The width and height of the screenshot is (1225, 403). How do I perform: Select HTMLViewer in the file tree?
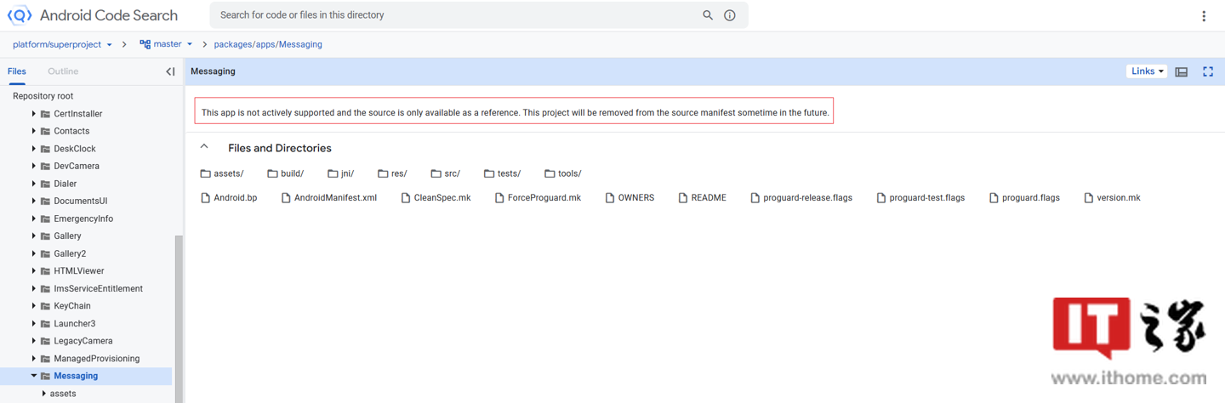coord(79,271)
